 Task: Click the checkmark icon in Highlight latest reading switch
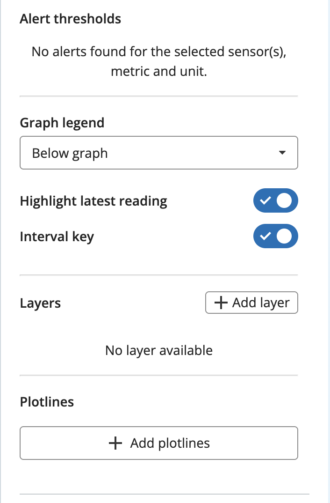tap(265, 200)
